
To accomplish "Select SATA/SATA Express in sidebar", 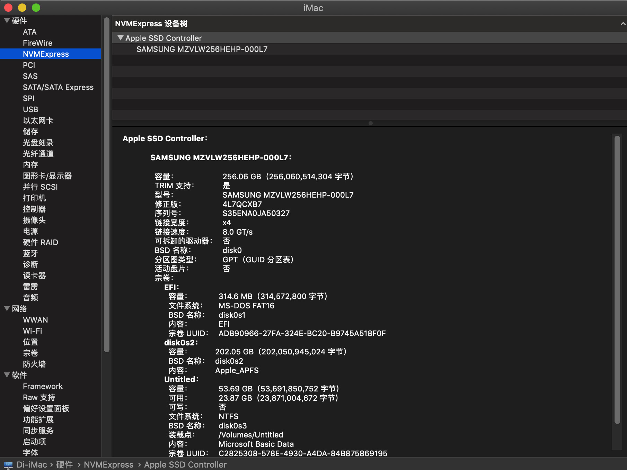I will coord(58,87).
